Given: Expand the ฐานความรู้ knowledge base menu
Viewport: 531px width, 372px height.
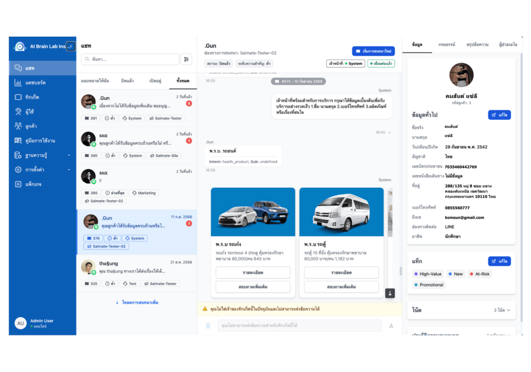Looking at the screenshot, I should coord(41,155).
